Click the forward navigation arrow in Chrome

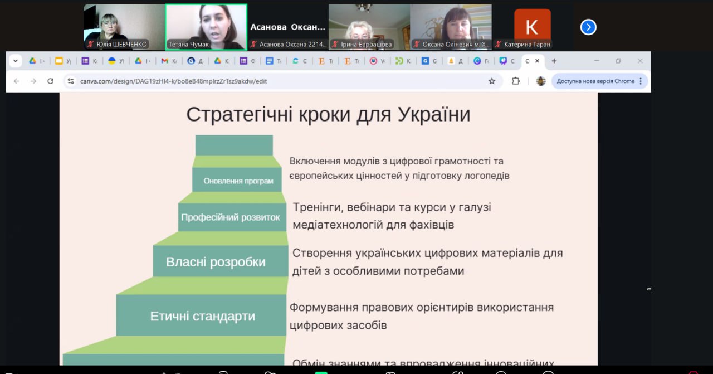33,81
